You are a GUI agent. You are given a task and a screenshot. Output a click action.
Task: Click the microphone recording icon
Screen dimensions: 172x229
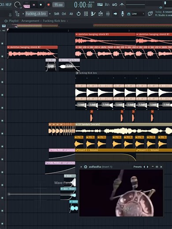(123, 14)
